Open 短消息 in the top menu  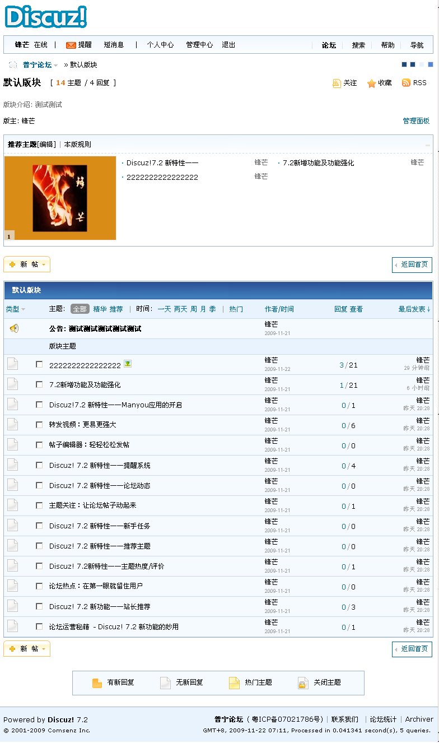click(114, 45)
